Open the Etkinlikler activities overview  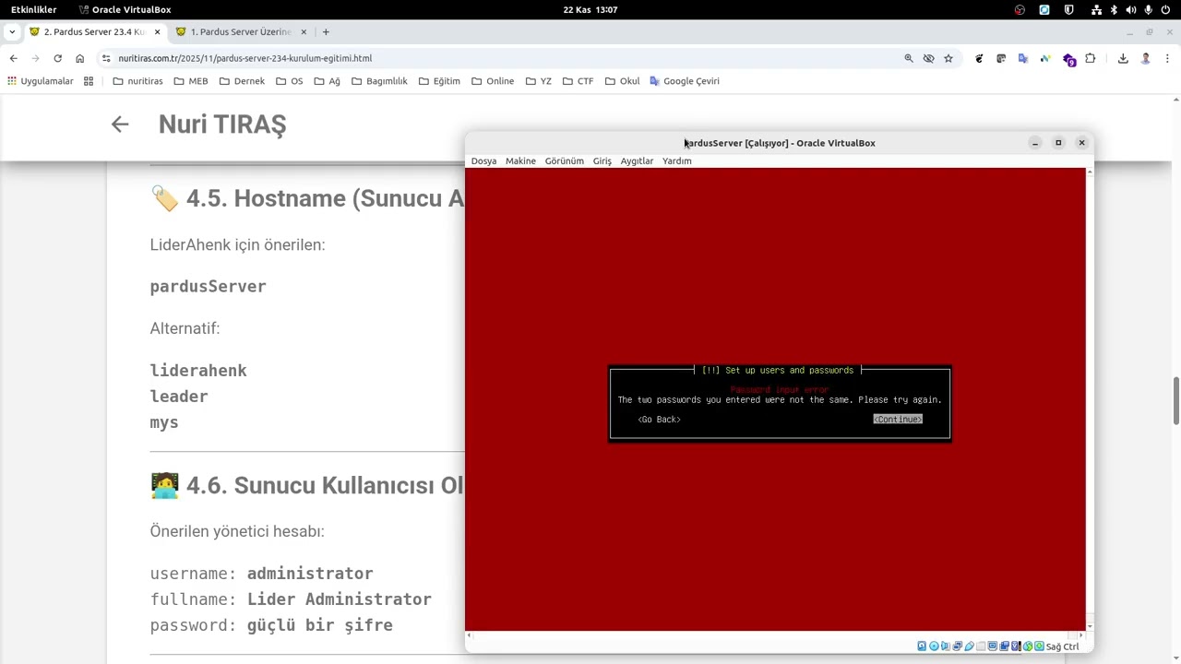pyautogui.click(x=33, y=9)
